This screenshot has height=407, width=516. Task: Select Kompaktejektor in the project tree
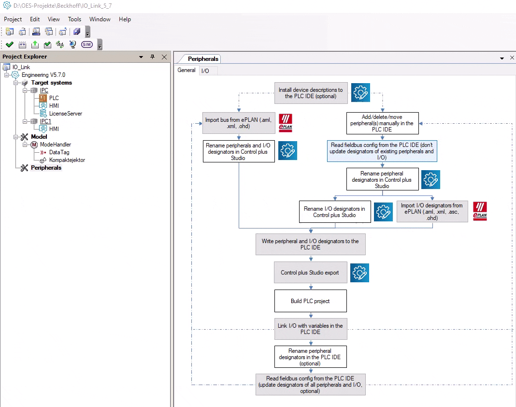[x=67, y=160]
